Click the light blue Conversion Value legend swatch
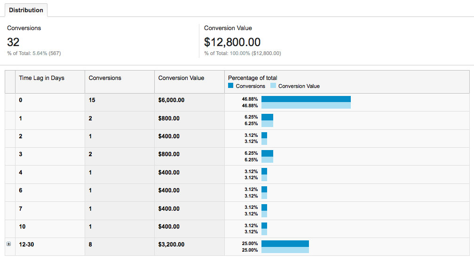This screenshot has width=474, height=262. point(273,86)
